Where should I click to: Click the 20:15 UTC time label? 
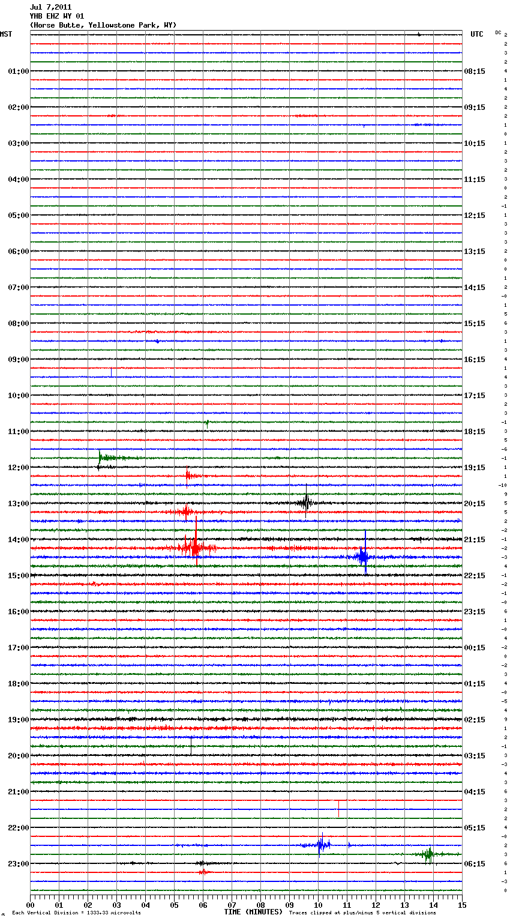475,504
